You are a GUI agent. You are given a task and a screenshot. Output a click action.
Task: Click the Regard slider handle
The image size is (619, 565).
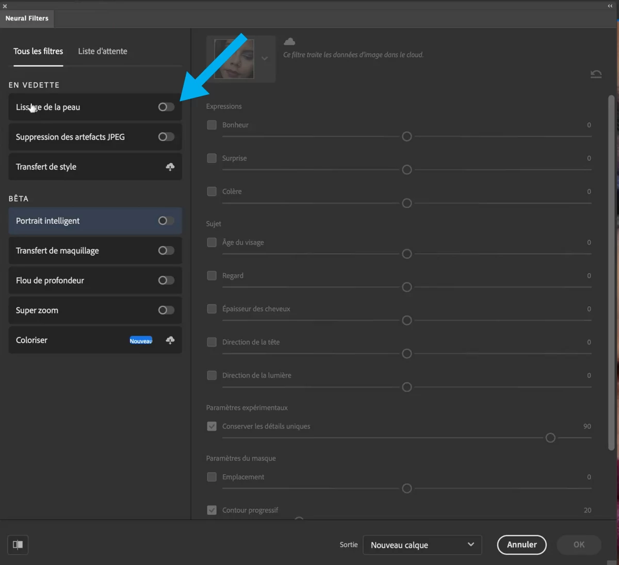tap(407, 287)
